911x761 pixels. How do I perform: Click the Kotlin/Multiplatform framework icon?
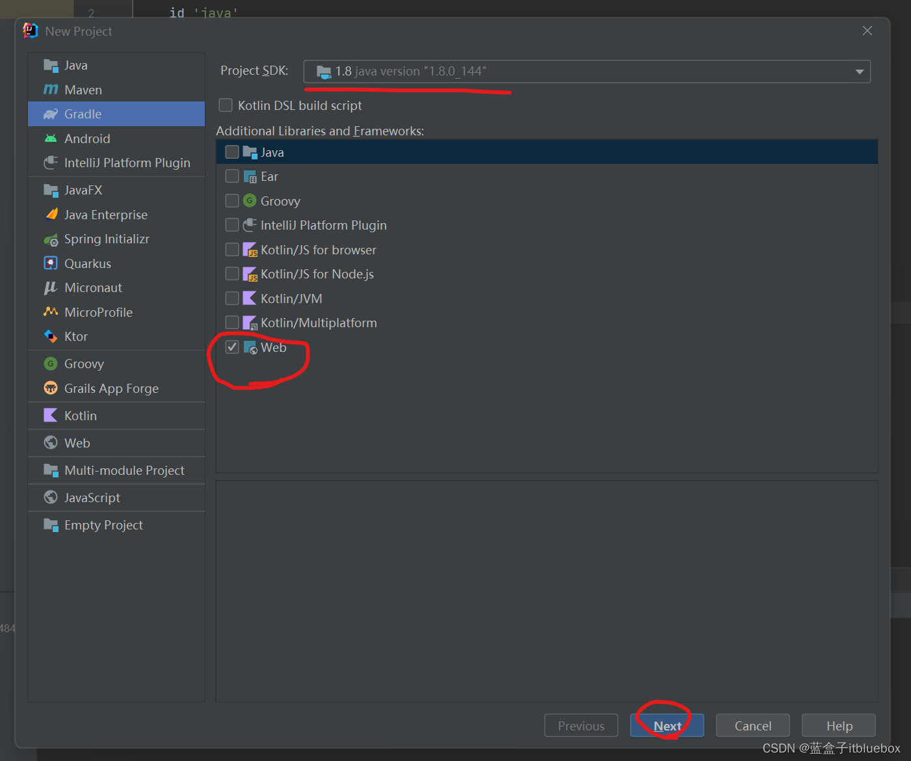(x=250, y=323)
